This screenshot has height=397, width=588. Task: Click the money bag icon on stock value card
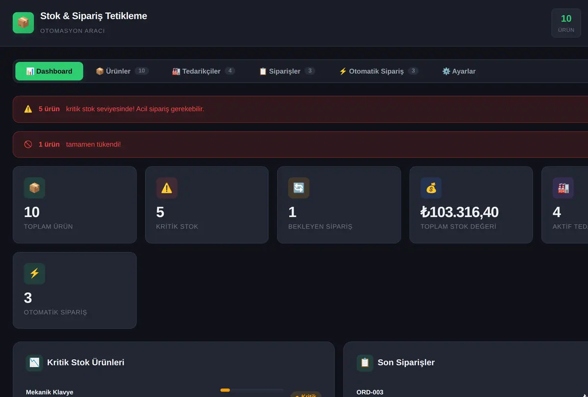431,188
